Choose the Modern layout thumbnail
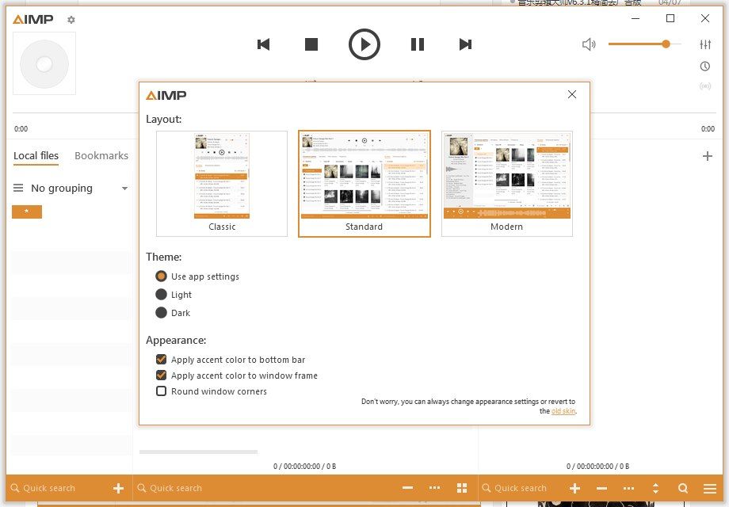 (x=507, y=184)
